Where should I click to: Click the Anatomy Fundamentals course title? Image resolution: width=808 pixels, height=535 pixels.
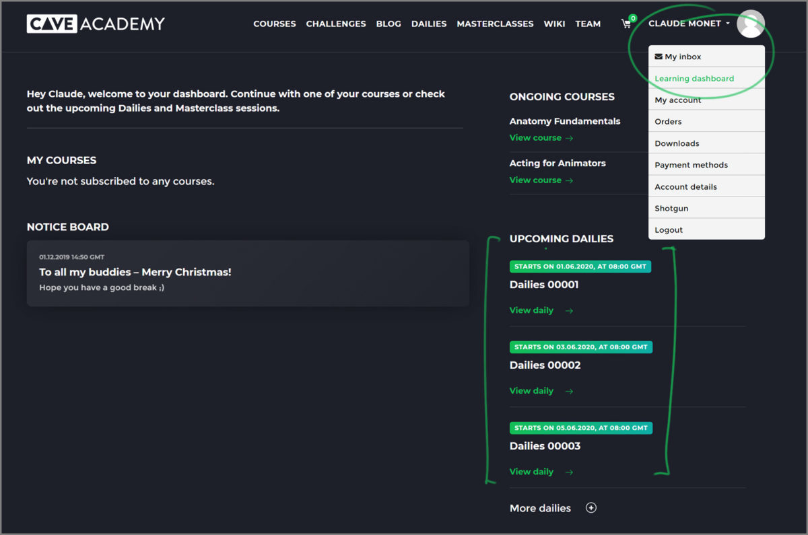tap(565, 121)
